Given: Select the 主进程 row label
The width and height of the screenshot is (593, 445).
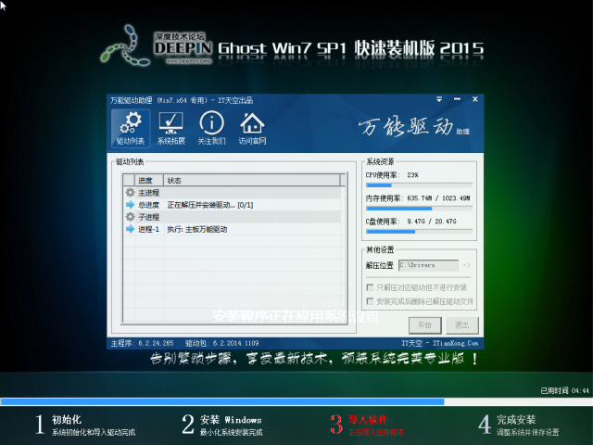Looking at the screenshot, I should (148, 193).
